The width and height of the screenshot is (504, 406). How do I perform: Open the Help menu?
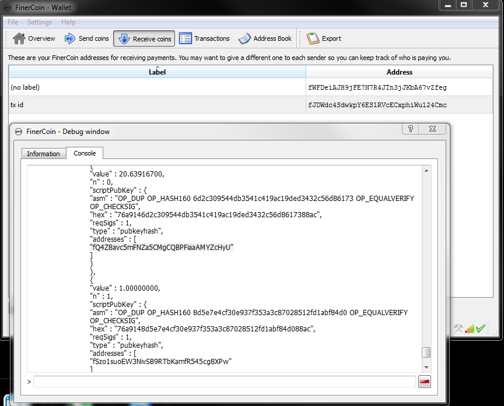coord(68,22)
